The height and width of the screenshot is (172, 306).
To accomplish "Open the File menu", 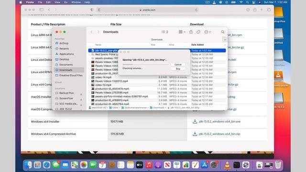I will [x=40, y=2].
